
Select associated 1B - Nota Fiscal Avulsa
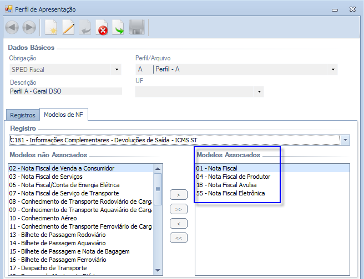tap(272, 185)
